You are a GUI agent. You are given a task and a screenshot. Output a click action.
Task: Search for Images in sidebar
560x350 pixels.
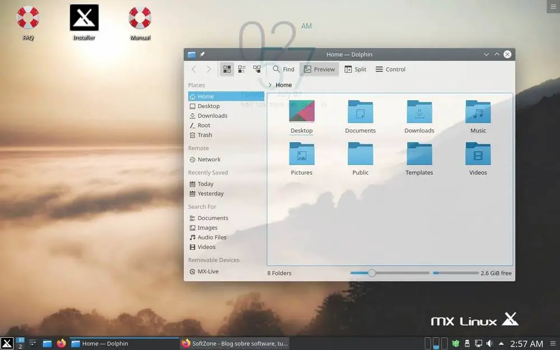click(x=226, y=228)
